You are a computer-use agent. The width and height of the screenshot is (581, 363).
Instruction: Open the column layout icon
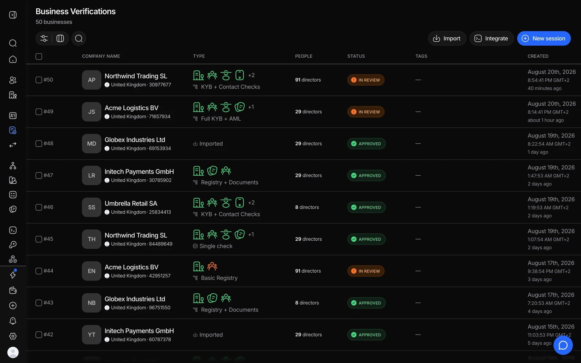point(60,38)
